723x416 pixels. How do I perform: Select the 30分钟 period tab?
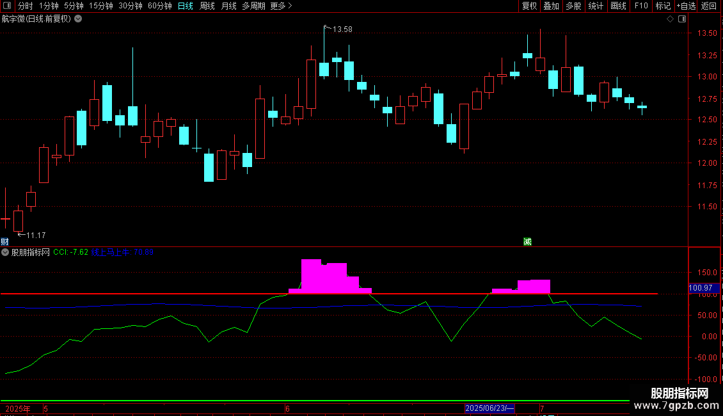131,6
